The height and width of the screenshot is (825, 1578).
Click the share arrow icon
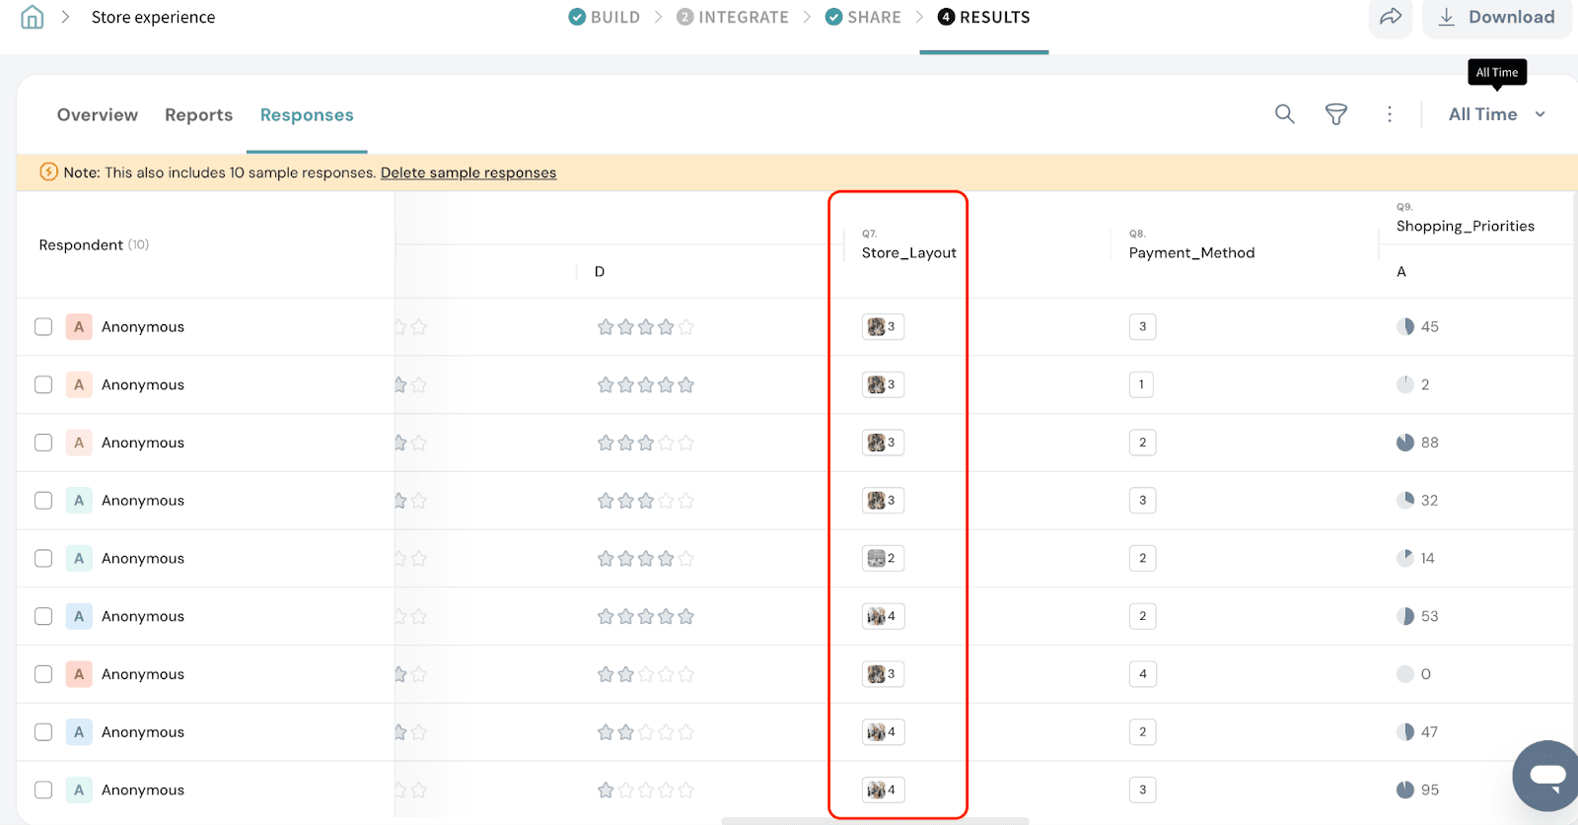tap(1391, 17)
